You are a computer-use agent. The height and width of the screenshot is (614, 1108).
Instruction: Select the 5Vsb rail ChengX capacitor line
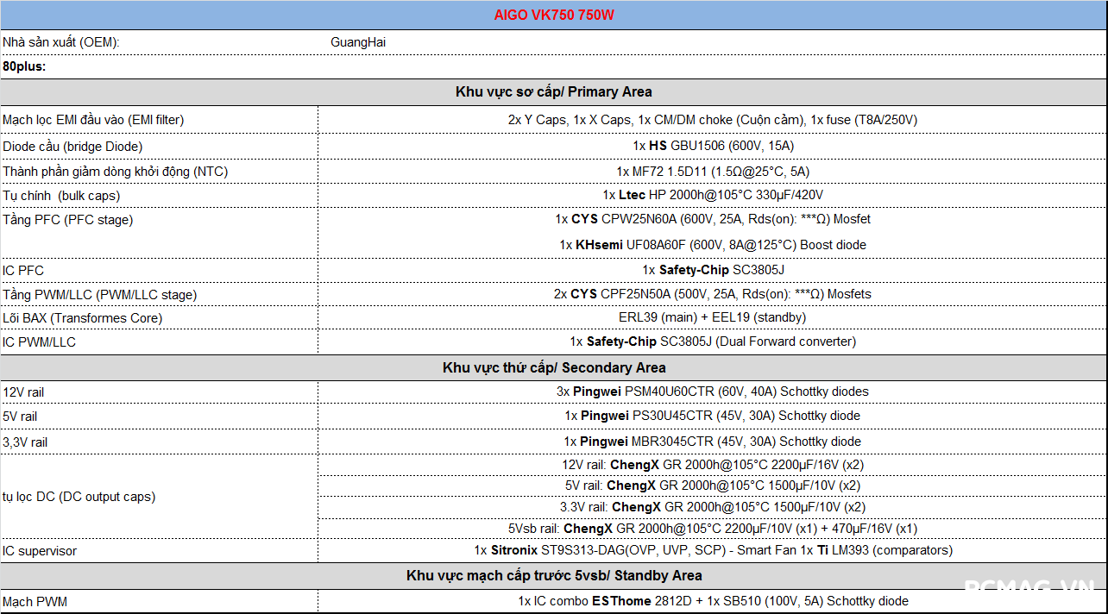click(713, 529)
